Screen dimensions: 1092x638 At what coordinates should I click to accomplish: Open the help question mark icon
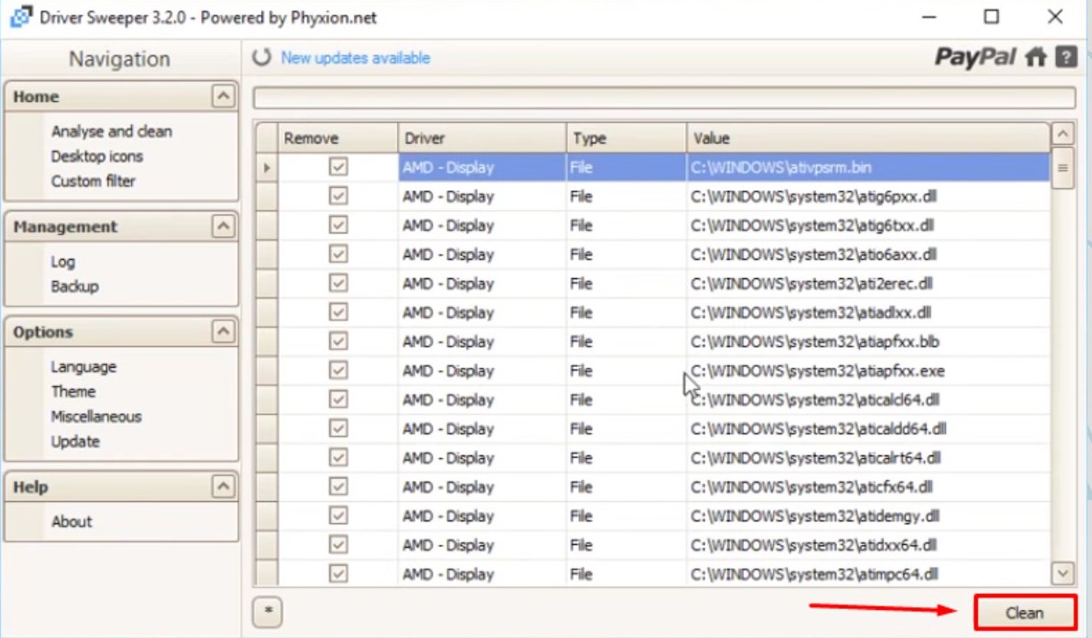(1066, 57)
